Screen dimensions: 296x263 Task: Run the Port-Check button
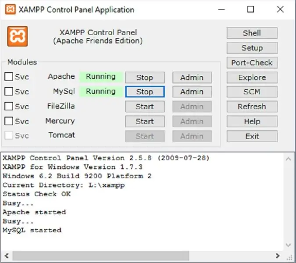pyautogui.click(x=252, y=63)
